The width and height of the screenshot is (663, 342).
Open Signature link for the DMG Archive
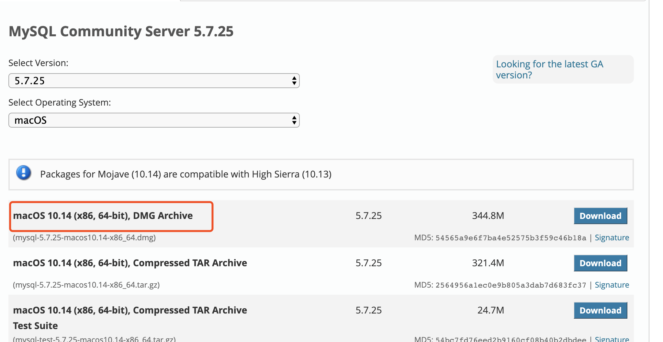click(x=612, y=238)
